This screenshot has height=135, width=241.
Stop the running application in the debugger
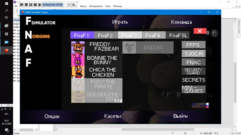26,5
